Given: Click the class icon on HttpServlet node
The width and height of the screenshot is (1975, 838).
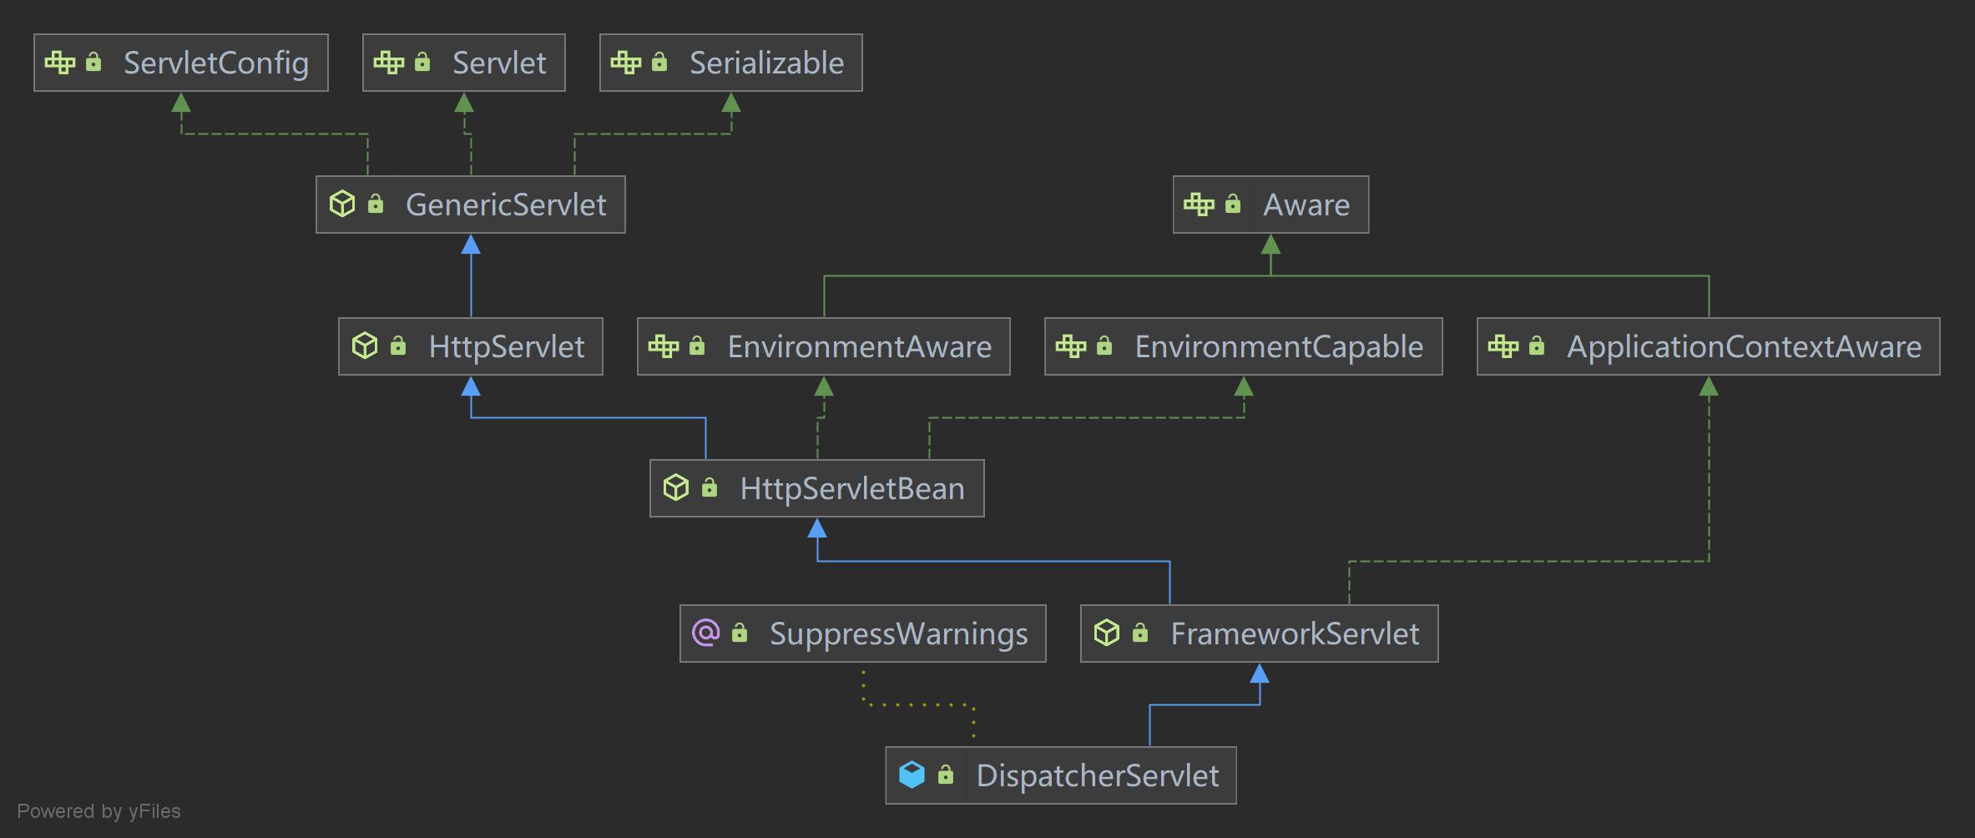Looking at the screenshot, I should (365, 346).
